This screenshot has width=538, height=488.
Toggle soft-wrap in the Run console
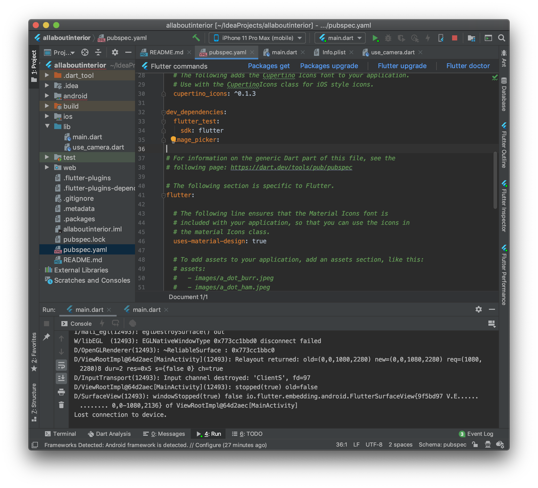pyautogui.click(x=61, y=365)
